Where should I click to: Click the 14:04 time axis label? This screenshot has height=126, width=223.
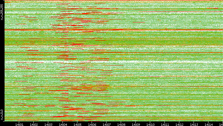point(63,124)
